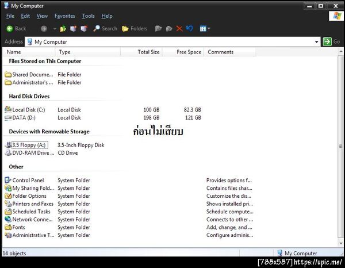Screen dimensions: 345x268
Task: Click the red Delete X icon
Action: pyautogui.click(x=179, y=29)
